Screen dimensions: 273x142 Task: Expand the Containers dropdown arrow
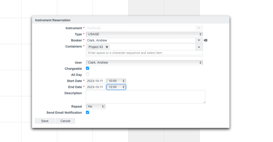199,47
